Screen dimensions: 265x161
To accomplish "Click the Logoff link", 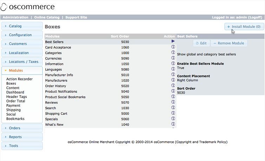I will click(x=255, y=17).
